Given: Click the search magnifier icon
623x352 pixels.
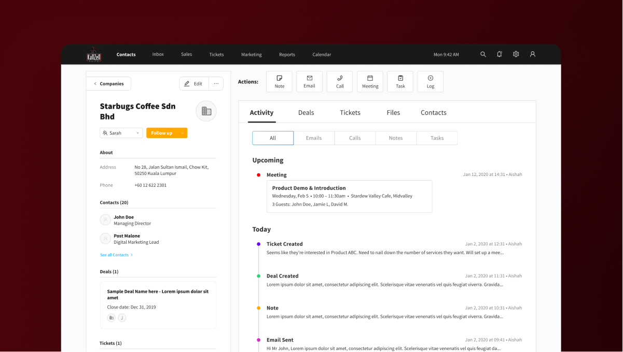Looking at the screenshot, I should [483, 54].
